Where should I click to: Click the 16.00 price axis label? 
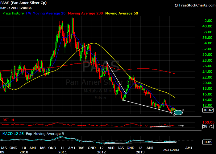click(x=207, y=94)
